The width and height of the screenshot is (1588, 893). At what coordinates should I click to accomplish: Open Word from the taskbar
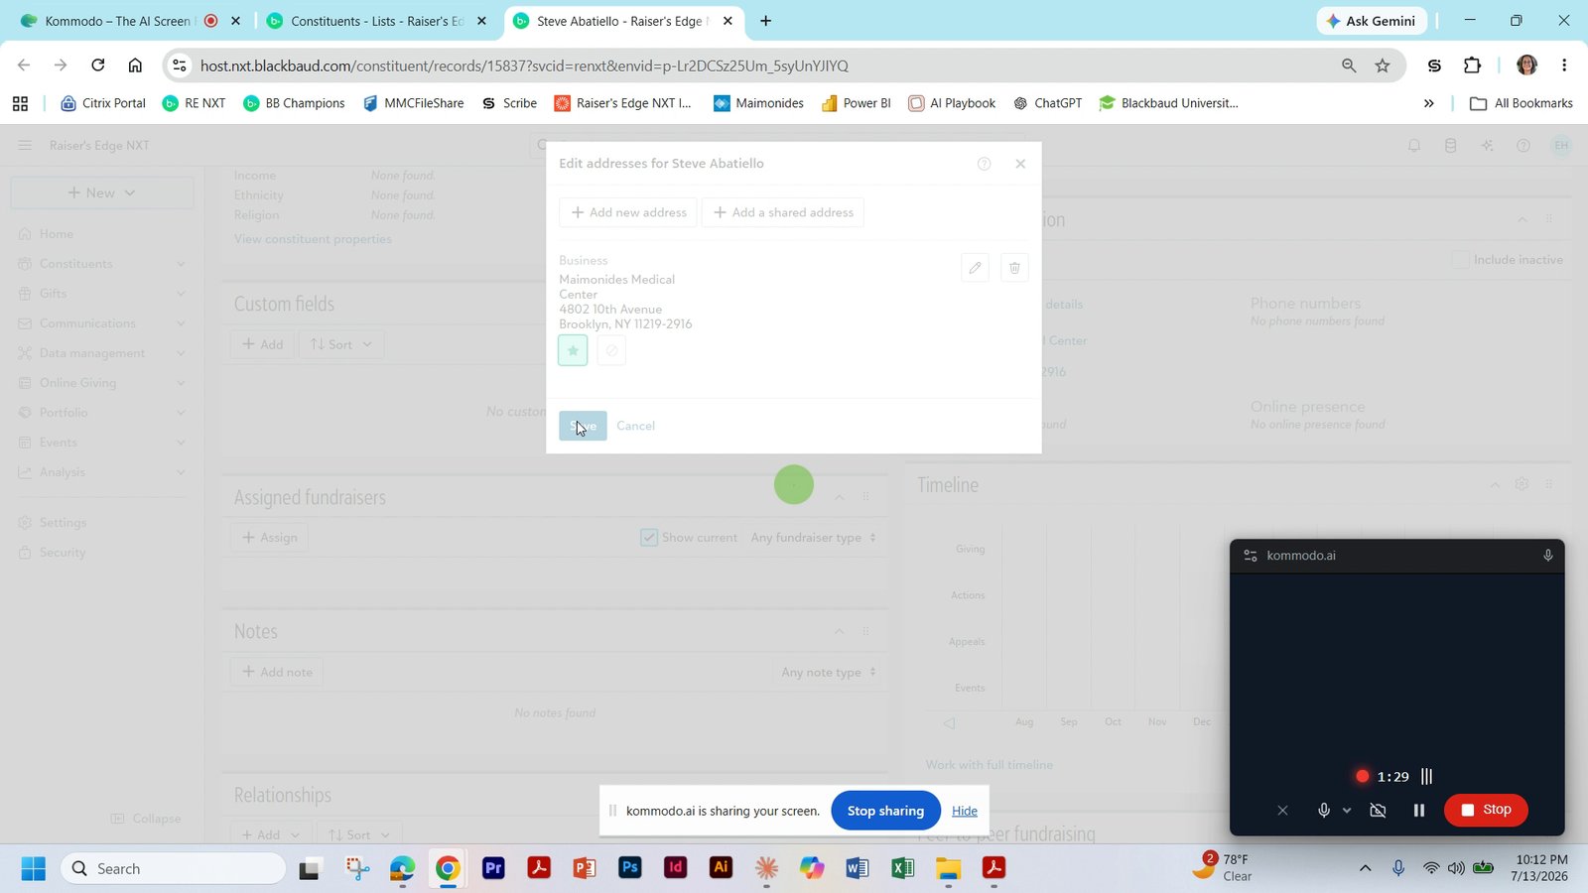(857, 868)
